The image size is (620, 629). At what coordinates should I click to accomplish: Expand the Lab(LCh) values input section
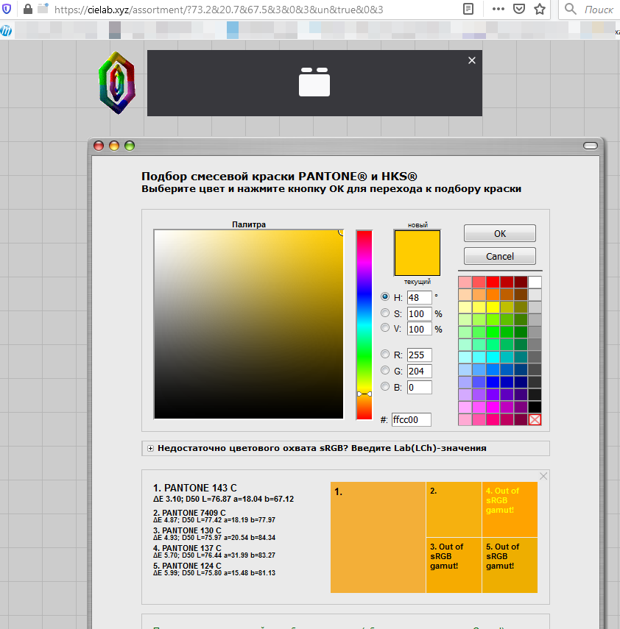[x=150, y=448]
